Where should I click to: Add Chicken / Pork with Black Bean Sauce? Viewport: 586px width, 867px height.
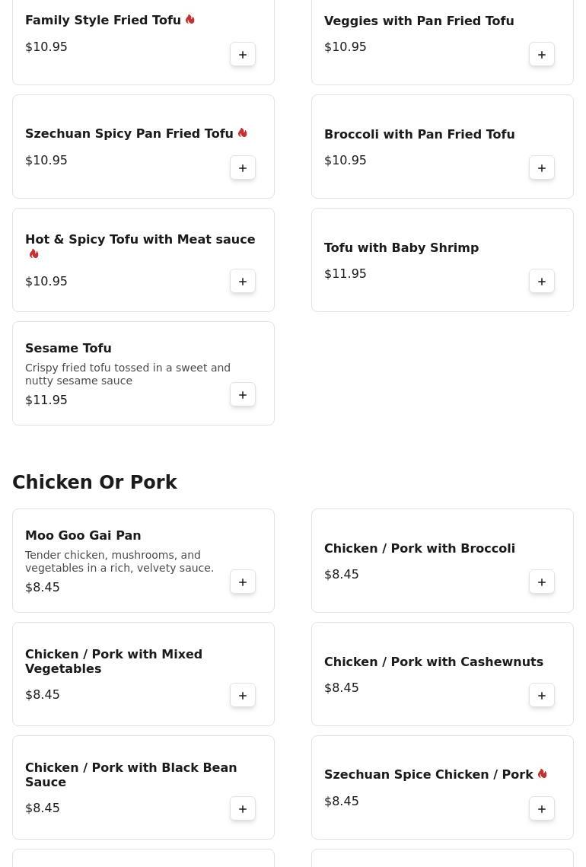tap(243, 808)
